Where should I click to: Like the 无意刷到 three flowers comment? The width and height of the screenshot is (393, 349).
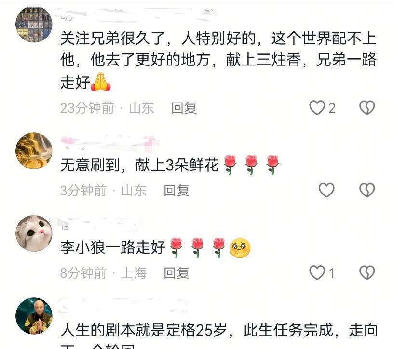[326, 190]
